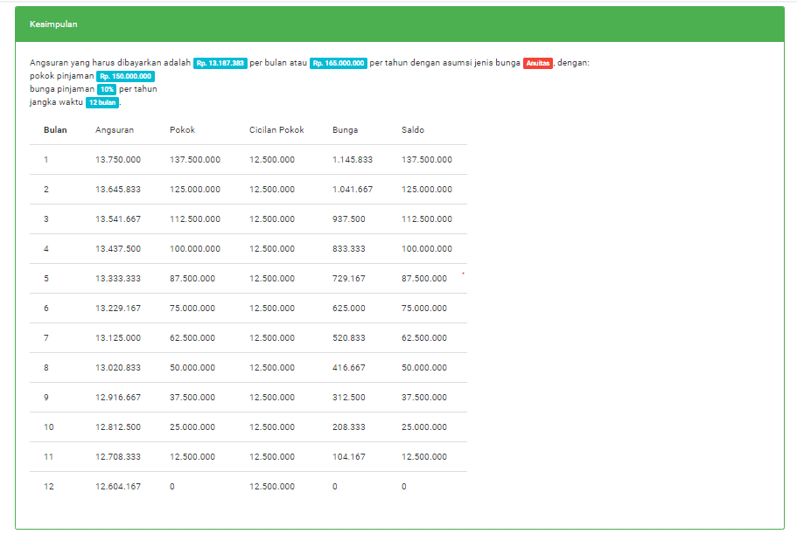Click Cicilan Pokok 12.500.000 in month 12 row
797x534 pixels.
click(x=272, y=486)
